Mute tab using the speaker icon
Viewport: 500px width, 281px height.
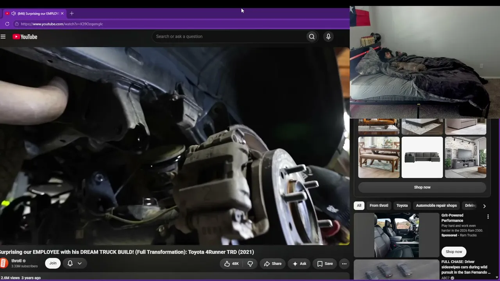13,14
